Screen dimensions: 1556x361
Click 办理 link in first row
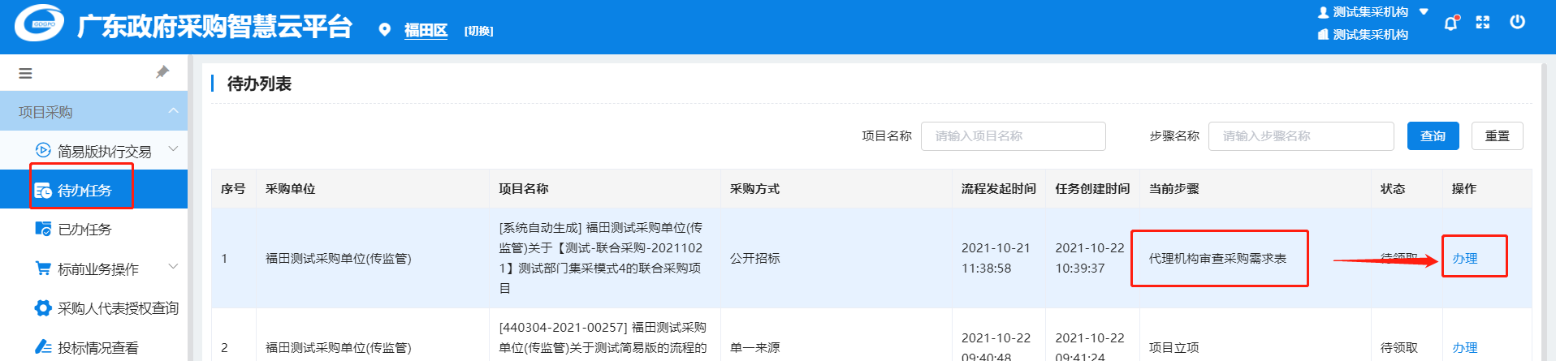tap(1464, 258)
